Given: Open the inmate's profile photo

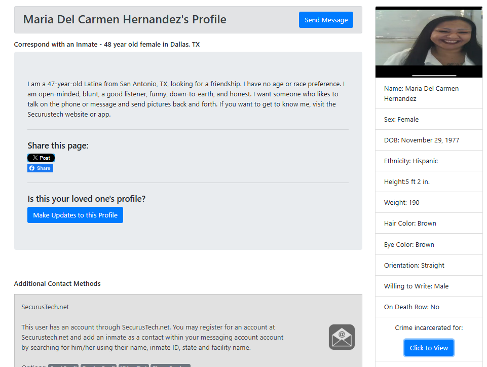Looking at the screenshot, I should coord(429,42).
